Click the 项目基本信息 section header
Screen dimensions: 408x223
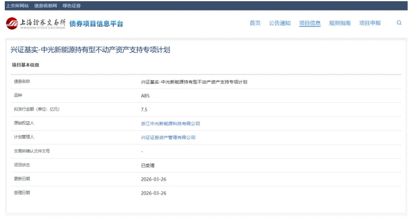point(26,65)
